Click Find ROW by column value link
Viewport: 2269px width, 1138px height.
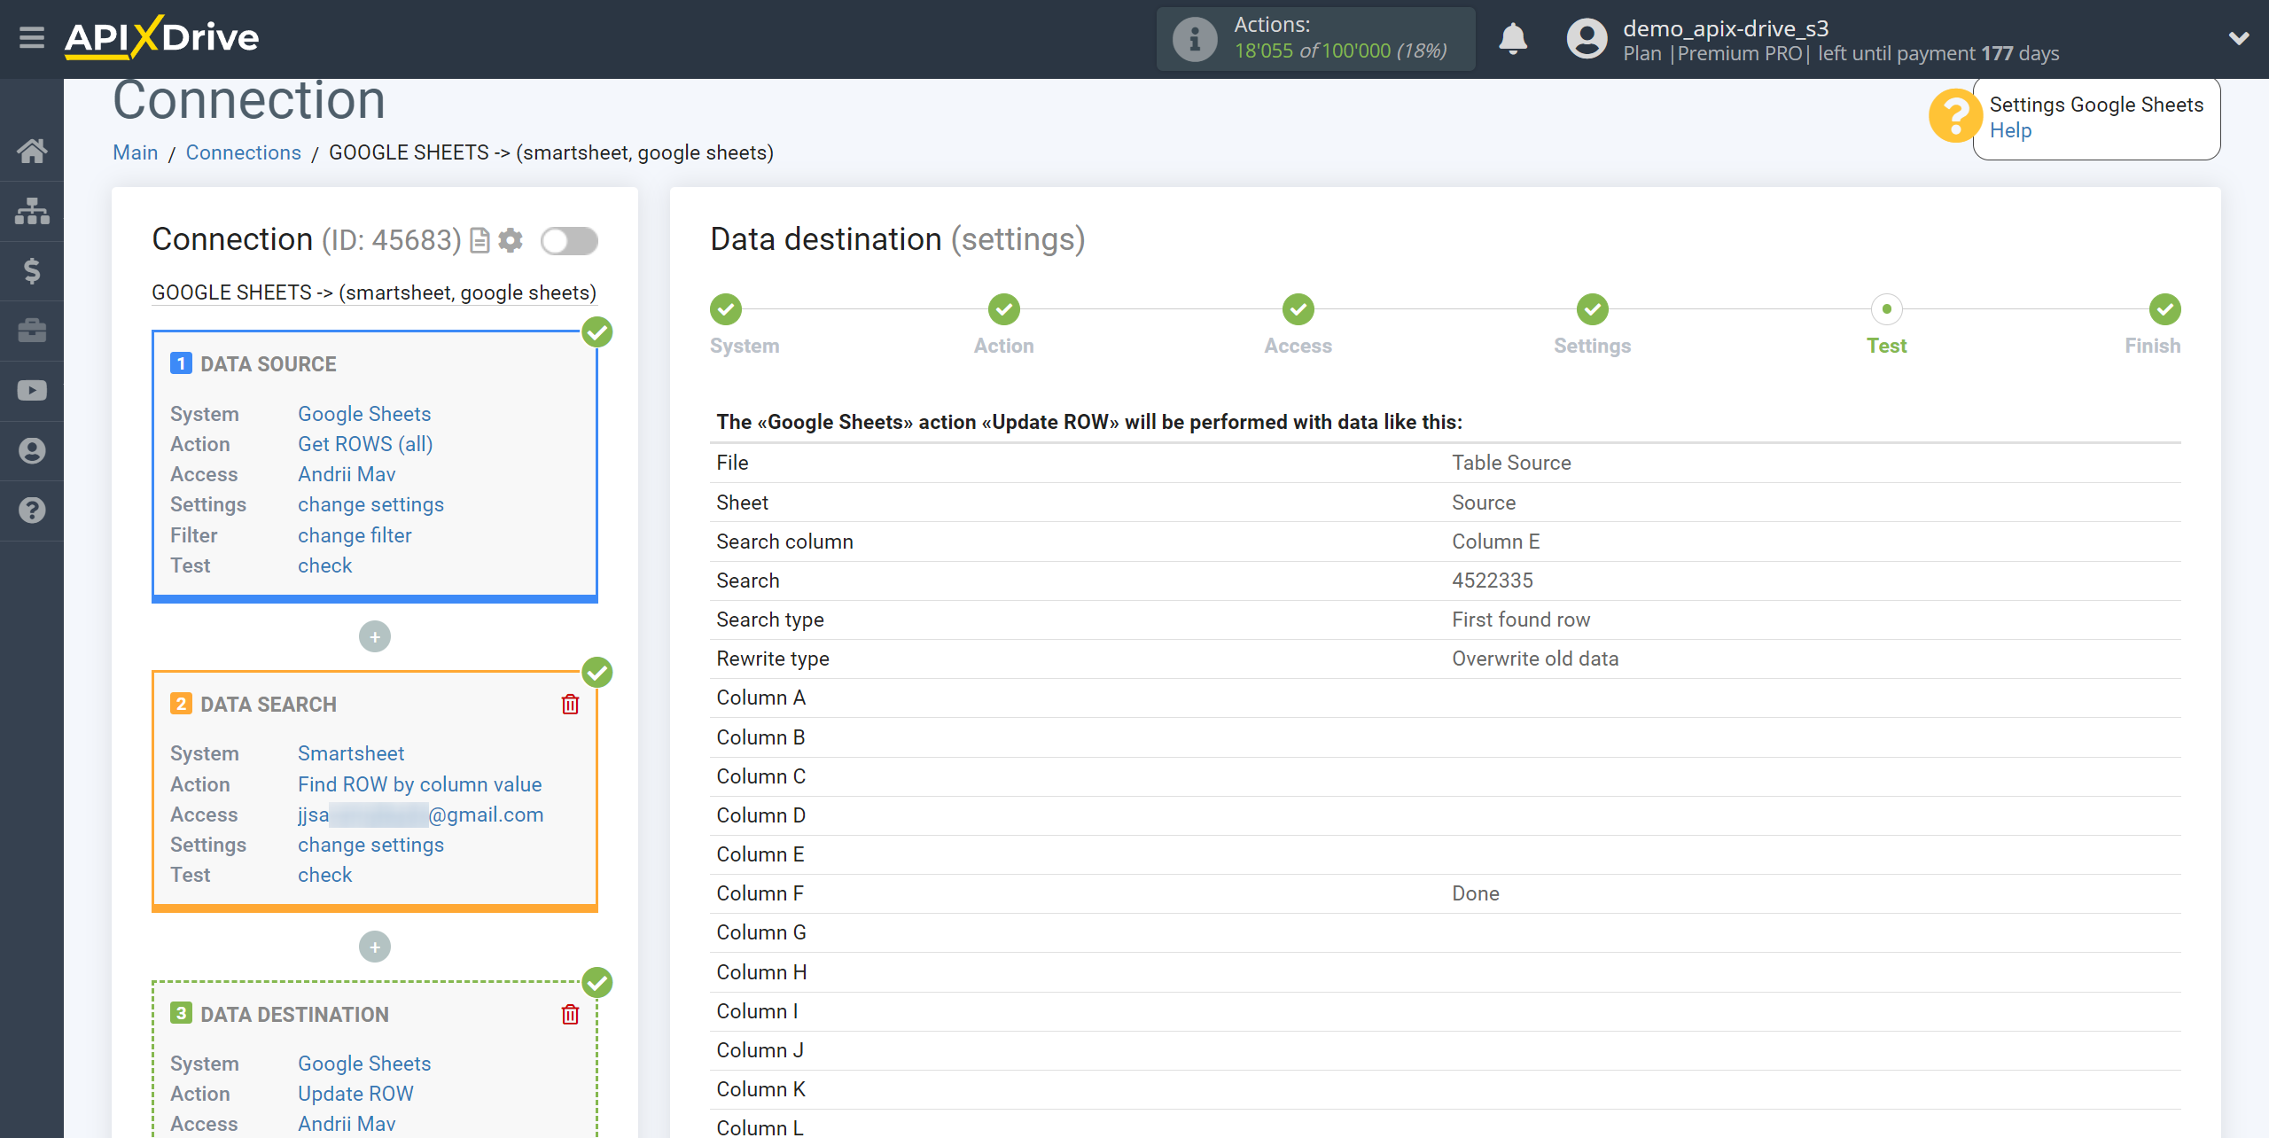(x=419, y=784)
